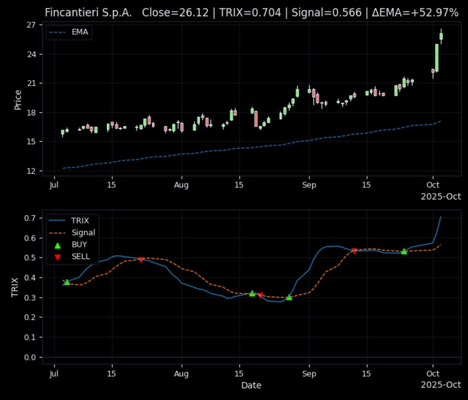Click the red SELL marker in late July
The height and width of the screenshot is (400, 468).
[x=141, y=260]
